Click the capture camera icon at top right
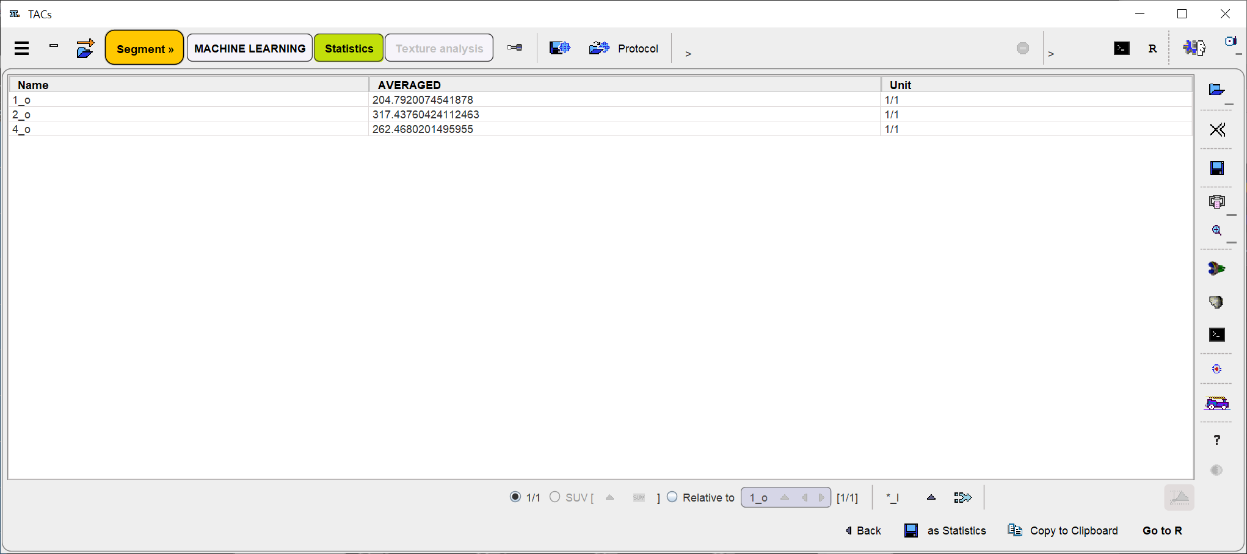The height and width of the screenshot is (554, 1247). click(x=1230, y=41)
